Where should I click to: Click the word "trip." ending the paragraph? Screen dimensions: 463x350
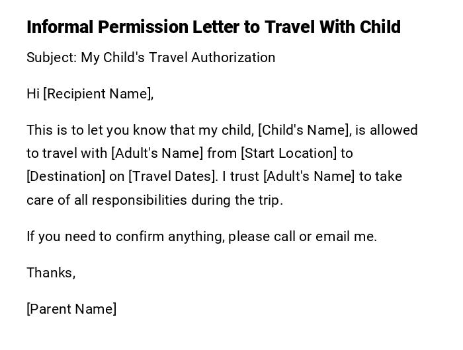[x=270, y=200]
